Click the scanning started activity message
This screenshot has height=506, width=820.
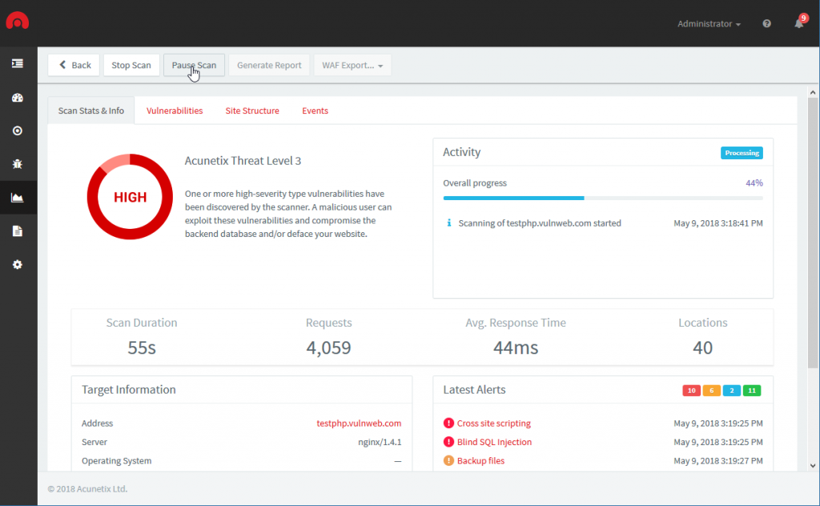tap(540, 223)
